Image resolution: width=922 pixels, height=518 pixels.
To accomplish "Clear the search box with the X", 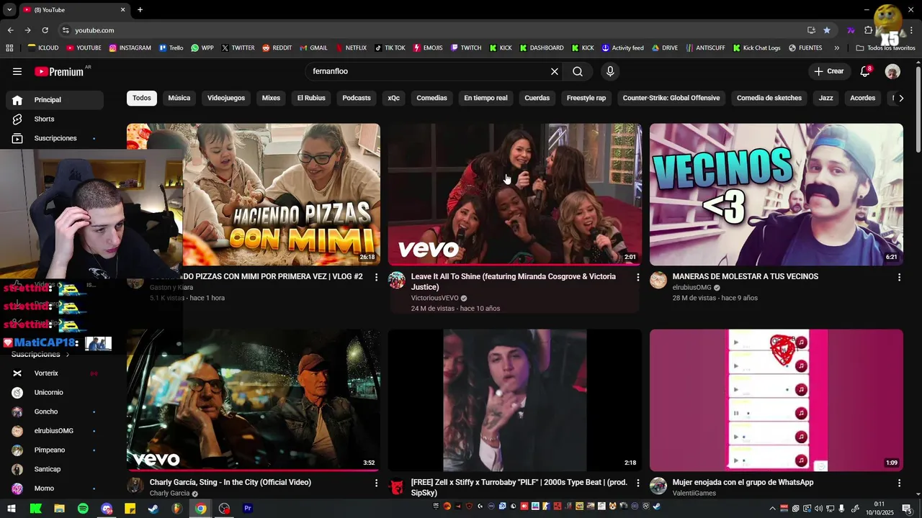I will click(555, 71).
